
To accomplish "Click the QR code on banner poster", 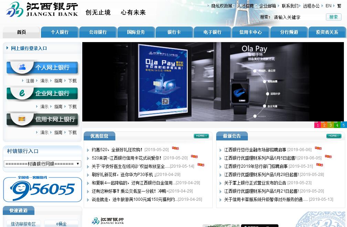I will point(166,101).
